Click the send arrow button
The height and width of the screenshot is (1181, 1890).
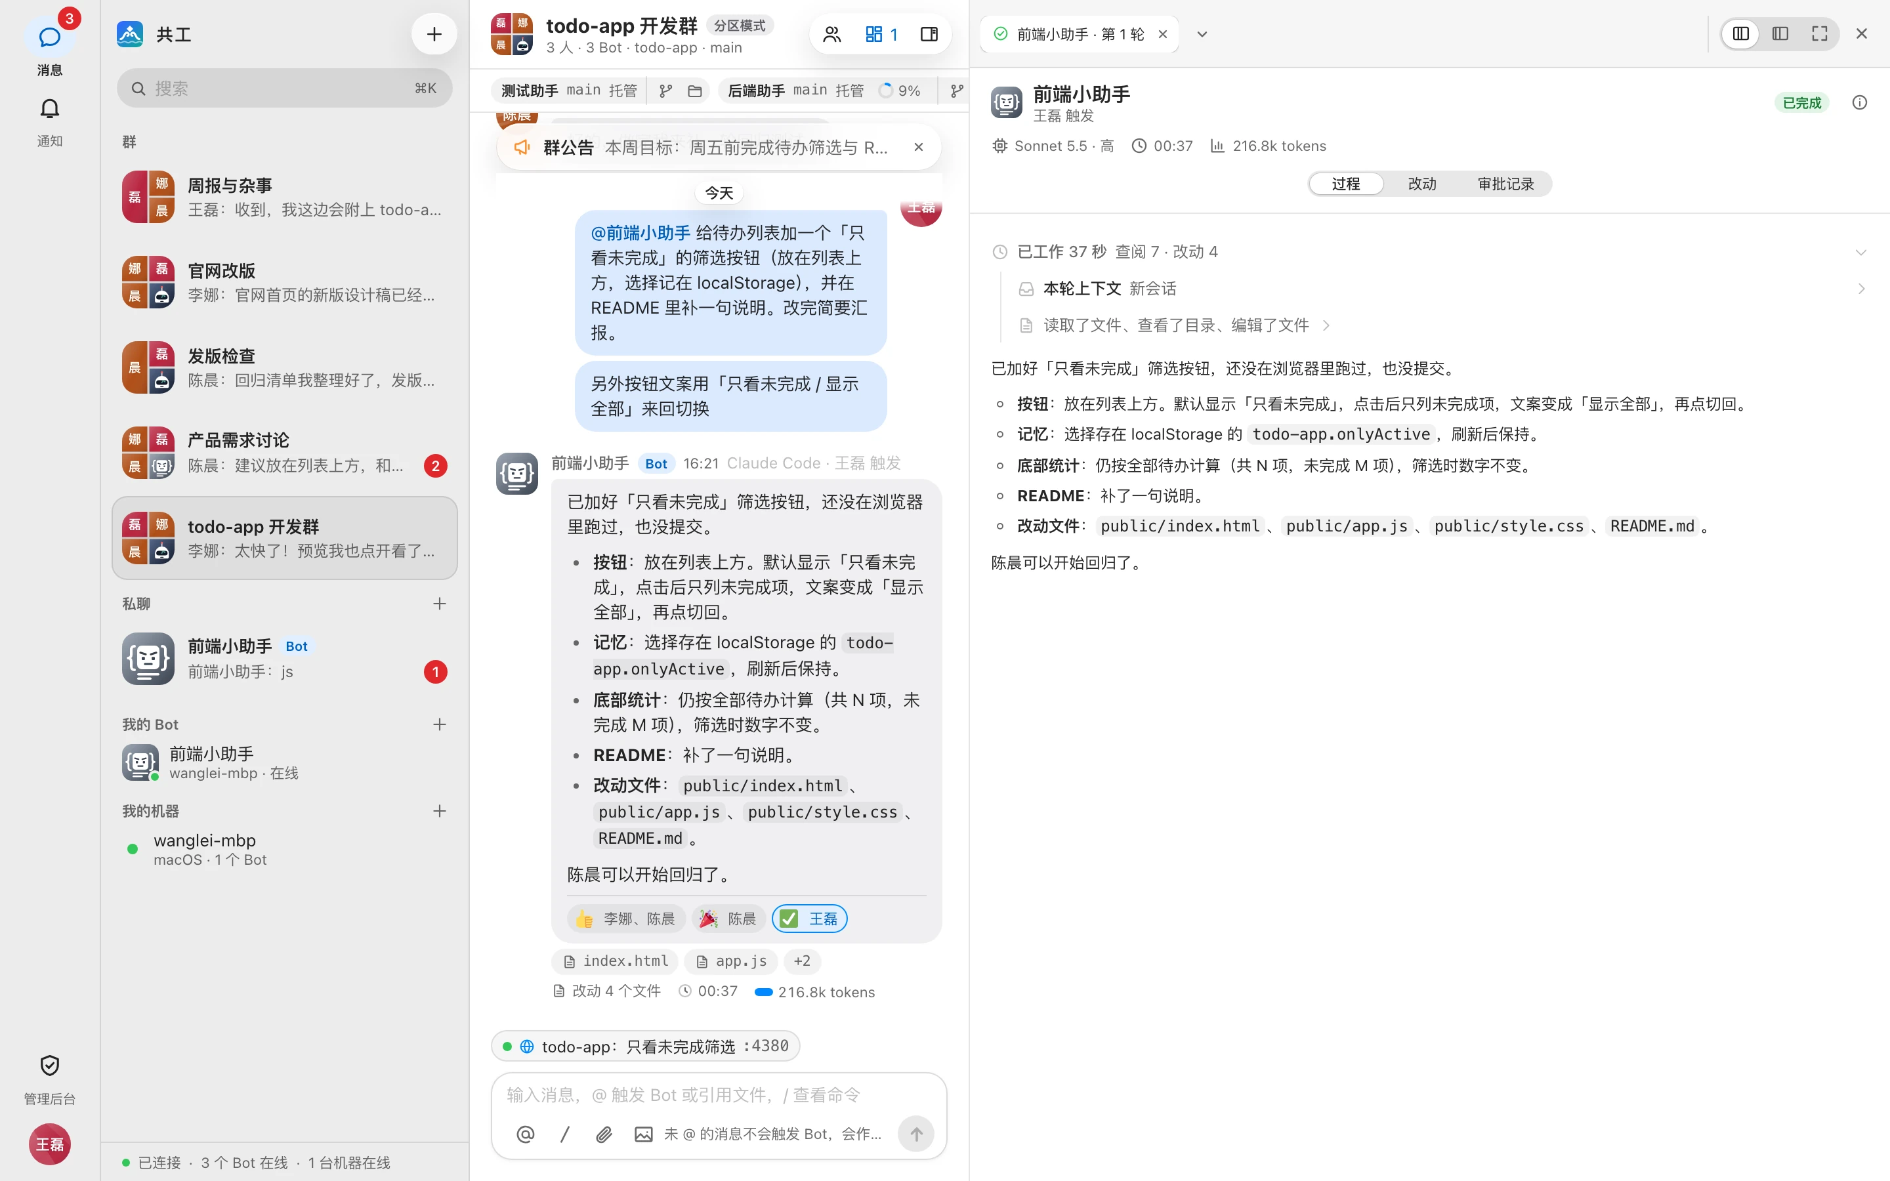click(916, 1133)
